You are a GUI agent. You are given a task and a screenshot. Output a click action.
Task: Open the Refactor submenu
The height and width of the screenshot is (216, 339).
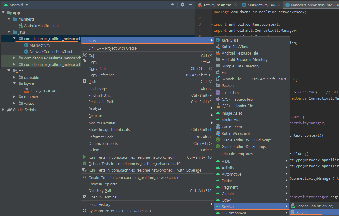coord(147,116)
